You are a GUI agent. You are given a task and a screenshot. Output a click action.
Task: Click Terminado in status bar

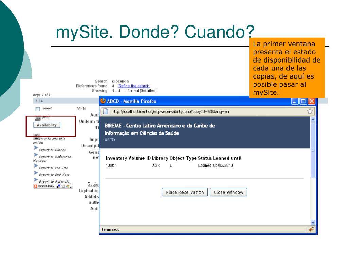[x=110, y=229]
